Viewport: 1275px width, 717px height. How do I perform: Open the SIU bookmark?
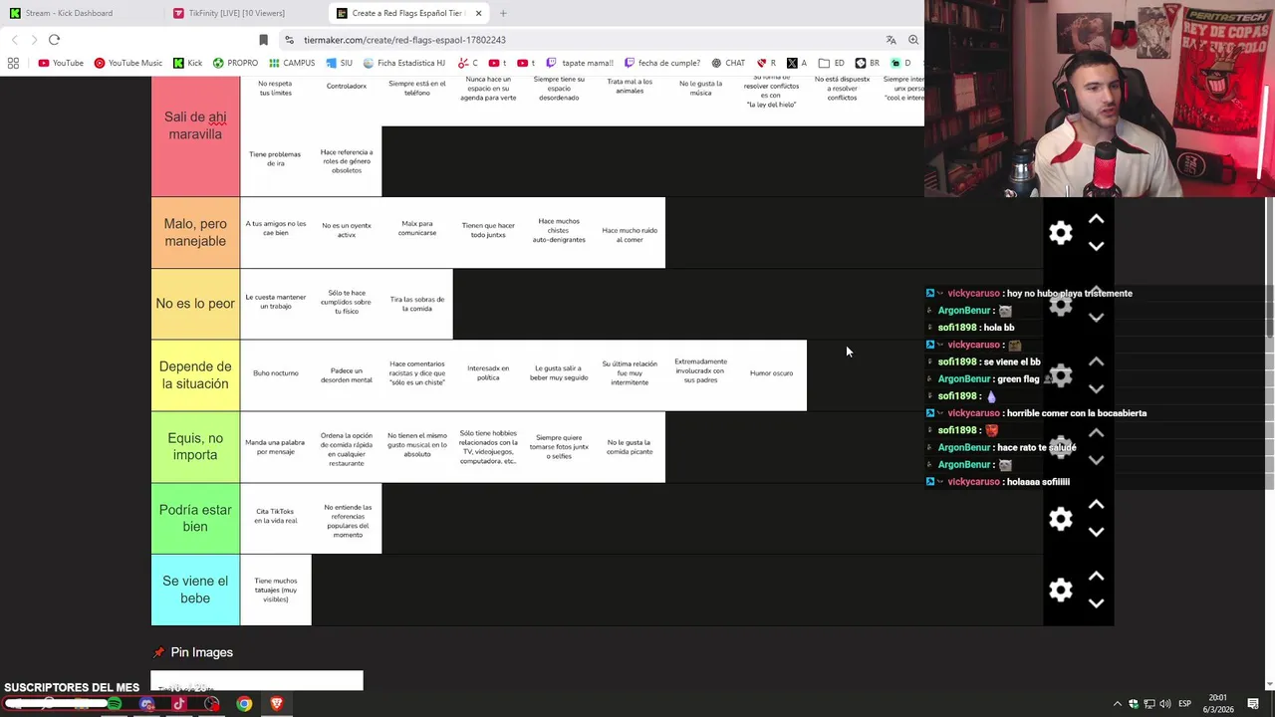(339, 63)
